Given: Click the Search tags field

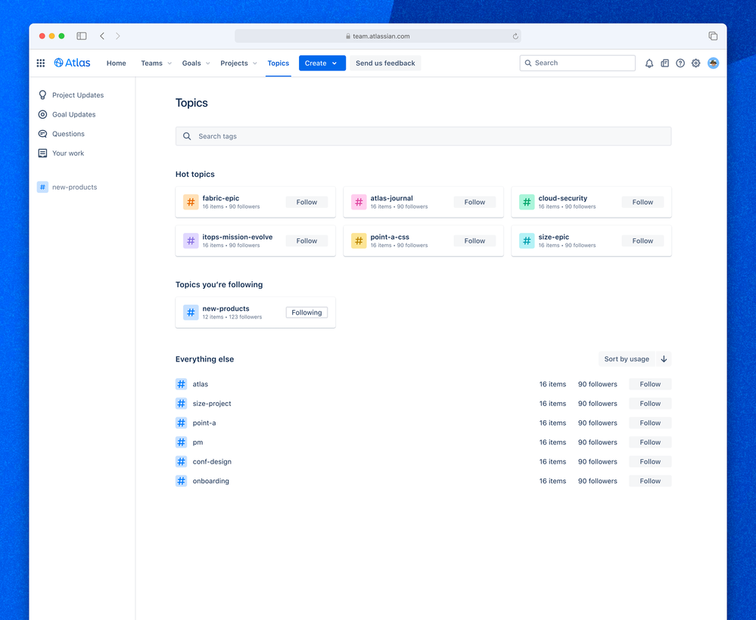Looking at the screenshot, I should tap(423, 136).
